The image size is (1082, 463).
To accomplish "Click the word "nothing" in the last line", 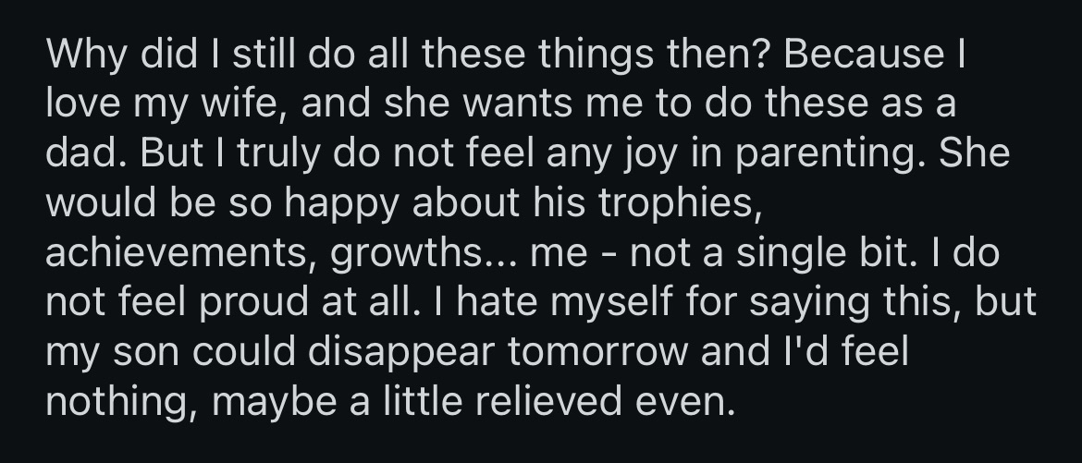I will (110, 403).
